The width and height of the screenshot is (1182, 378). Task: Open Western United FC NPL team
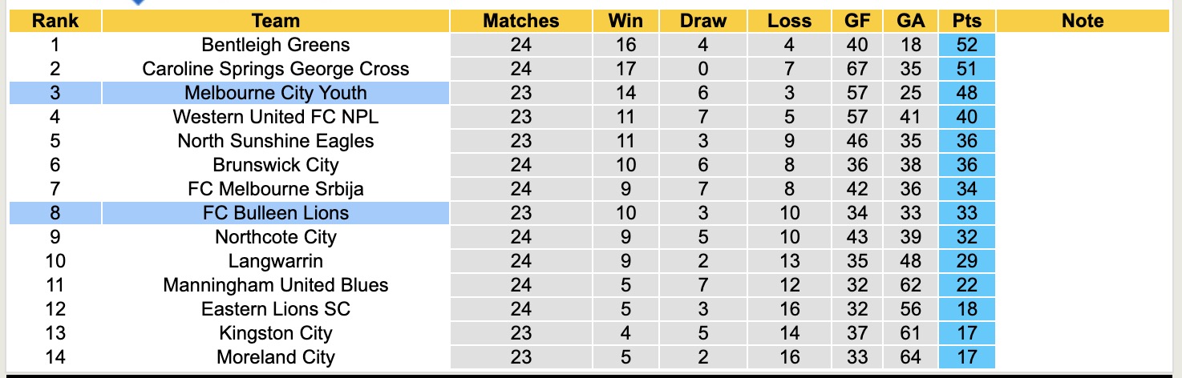(275, 117)
